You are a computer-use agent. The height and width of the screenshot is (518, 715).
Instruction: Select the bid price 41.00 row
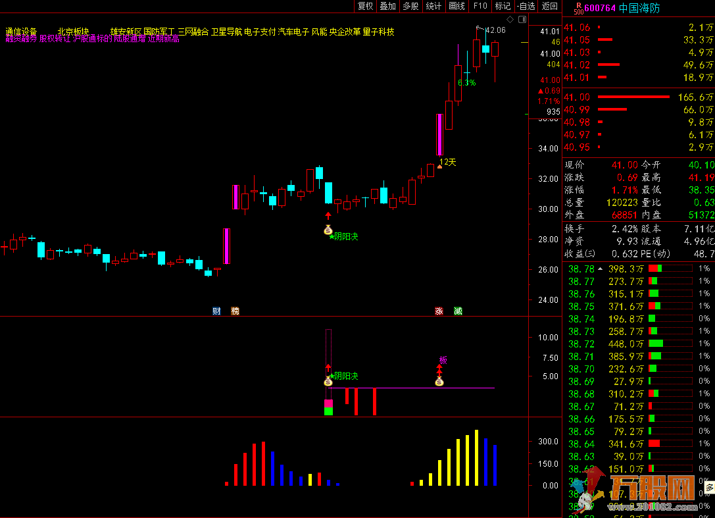pyautogui.click(x=639, y=97)
